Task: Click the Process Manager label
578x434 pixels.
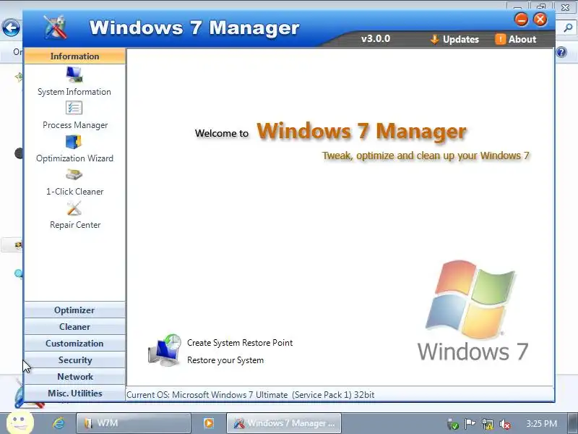Action: [75, 125]
